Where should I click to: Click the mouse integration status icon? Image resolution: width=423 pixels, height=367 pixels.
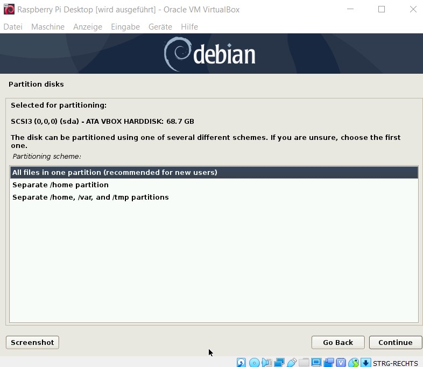(354, 363)
